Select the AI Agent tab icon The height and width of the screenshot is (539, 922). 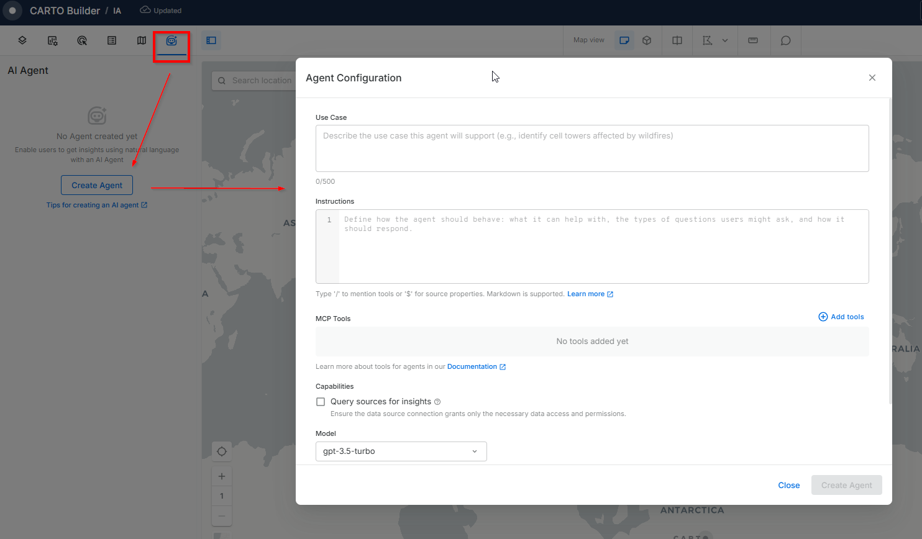coord(171,40)
